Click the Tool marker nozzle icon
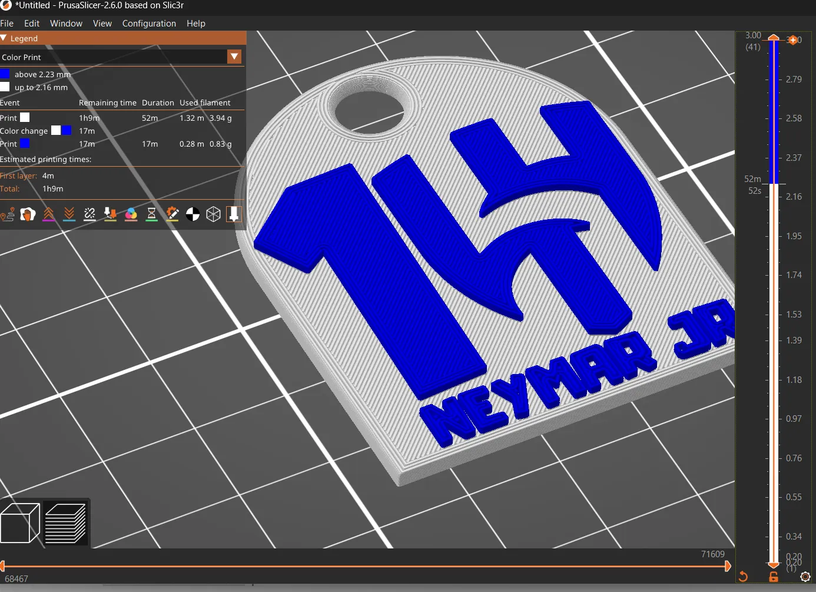 (x=234, y=214)
